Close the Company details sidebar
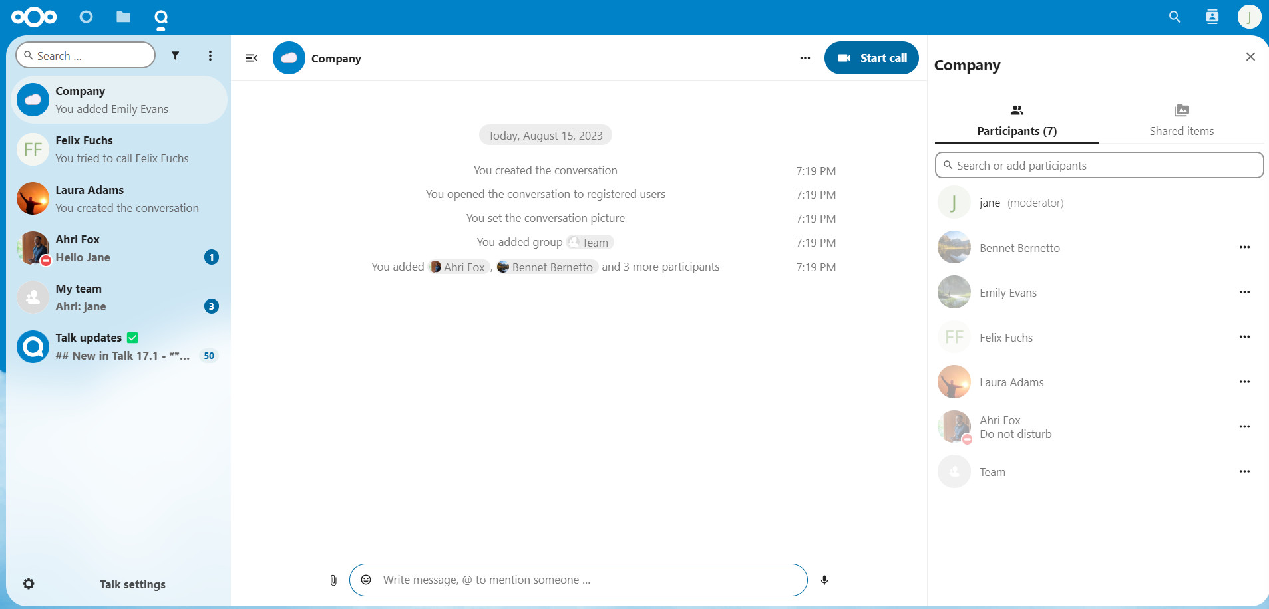Image resolution: width=1269 pixels, height=609 pixels. point(1250,57)
